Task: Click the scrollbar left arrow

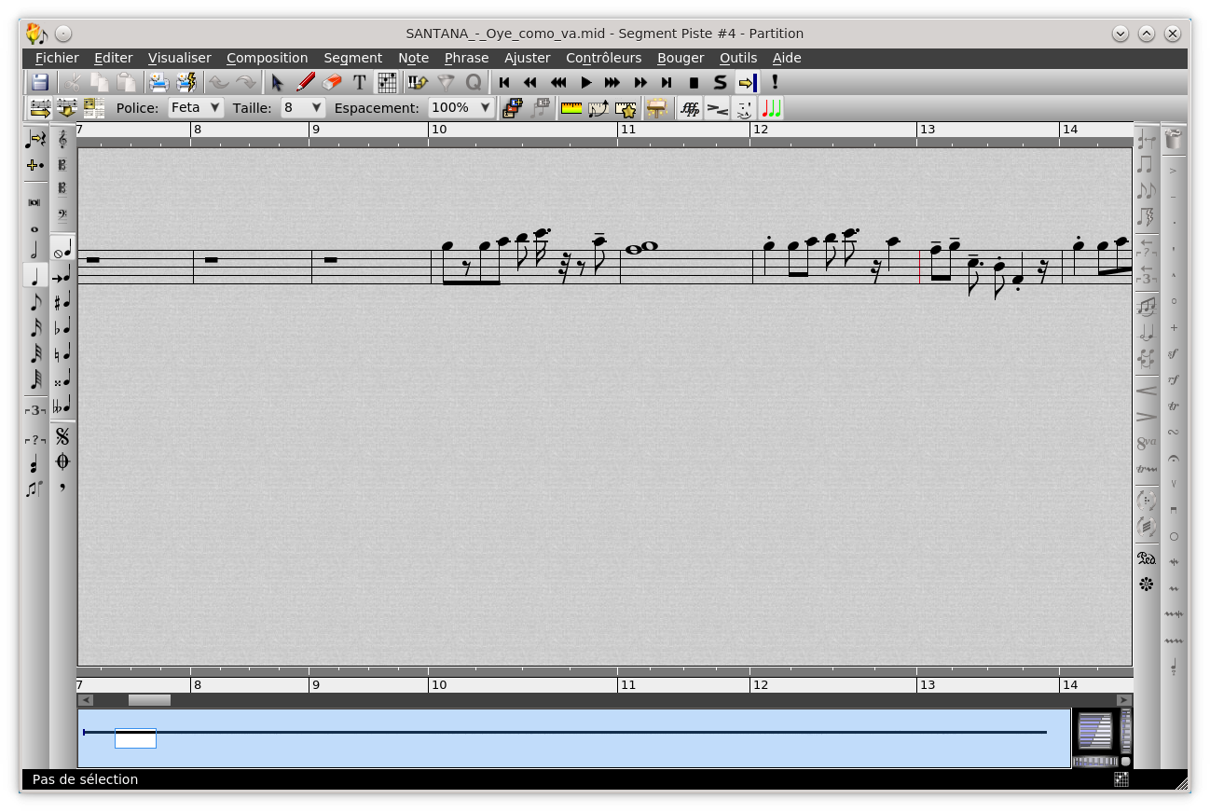Action: point(86,700)
